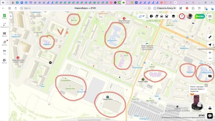This screenshot has height=121, width=215.
Task: Open Спросить Алису AI assistant button
Action: pos(165,8)
